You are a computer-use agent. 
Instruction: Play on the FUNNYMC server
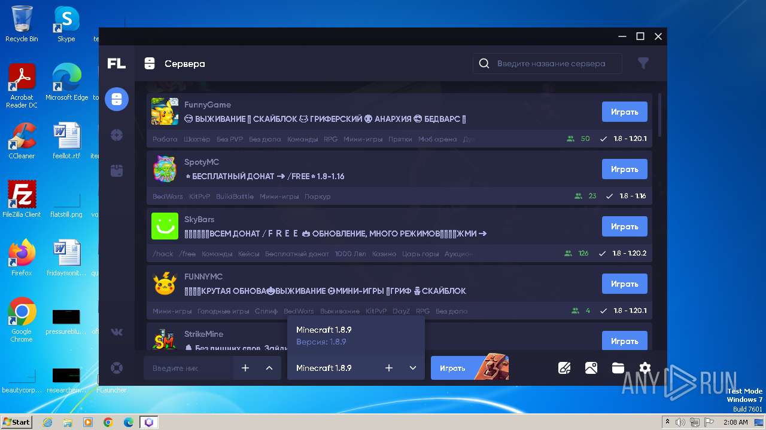pyautogui.click(x=625, y=284)
